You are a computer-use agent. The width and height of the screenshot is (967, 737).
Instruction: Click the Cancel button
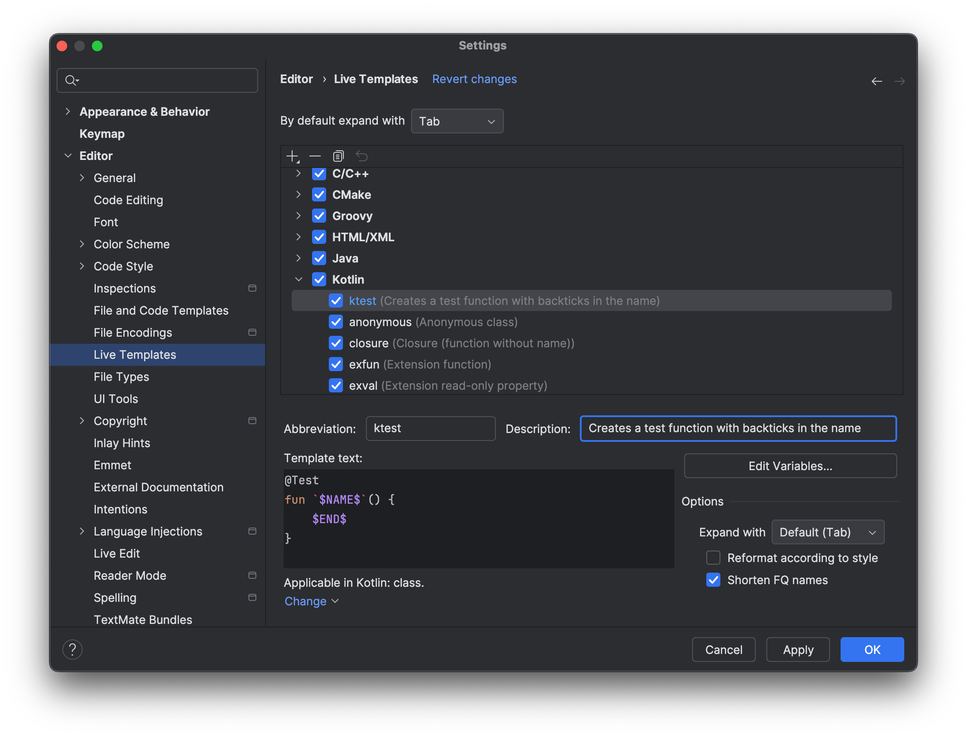723,650
